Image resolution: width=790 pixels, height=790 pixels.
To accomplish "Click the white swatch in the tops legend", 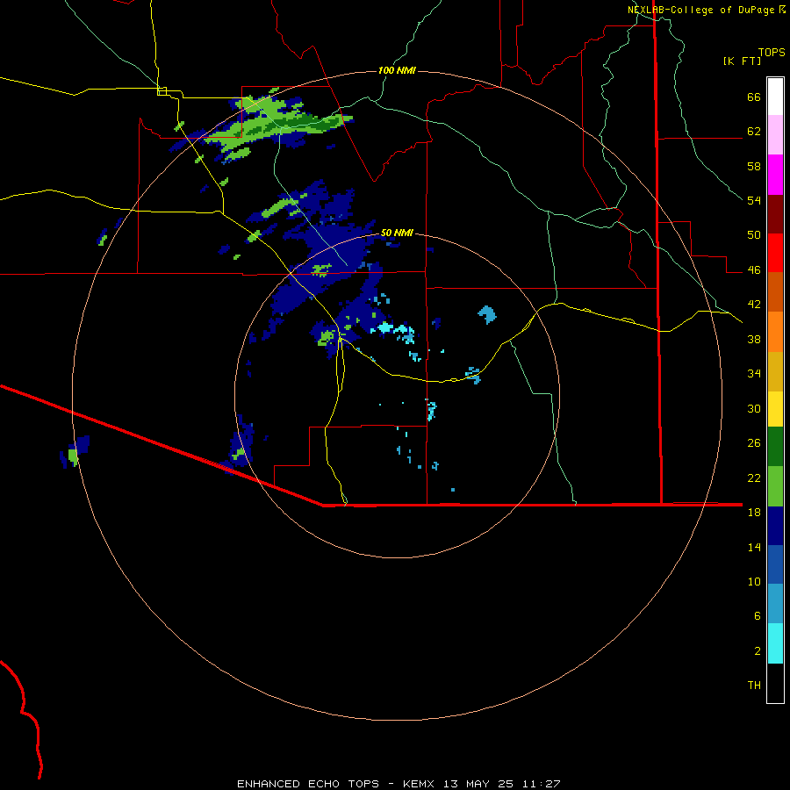I will pyautogui.click(x=775, y=97).
